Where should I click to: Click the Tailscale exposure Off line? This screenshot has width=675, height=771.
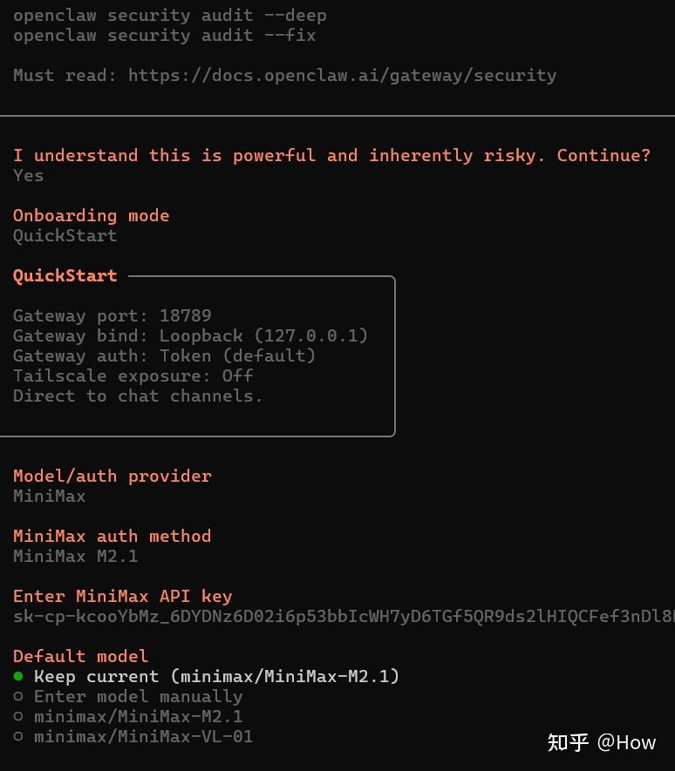coord(133,375)
